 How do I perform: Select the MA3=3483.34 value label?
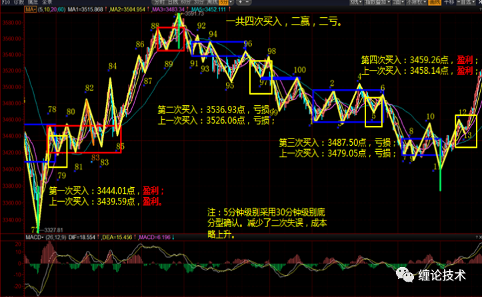[168, 9]
